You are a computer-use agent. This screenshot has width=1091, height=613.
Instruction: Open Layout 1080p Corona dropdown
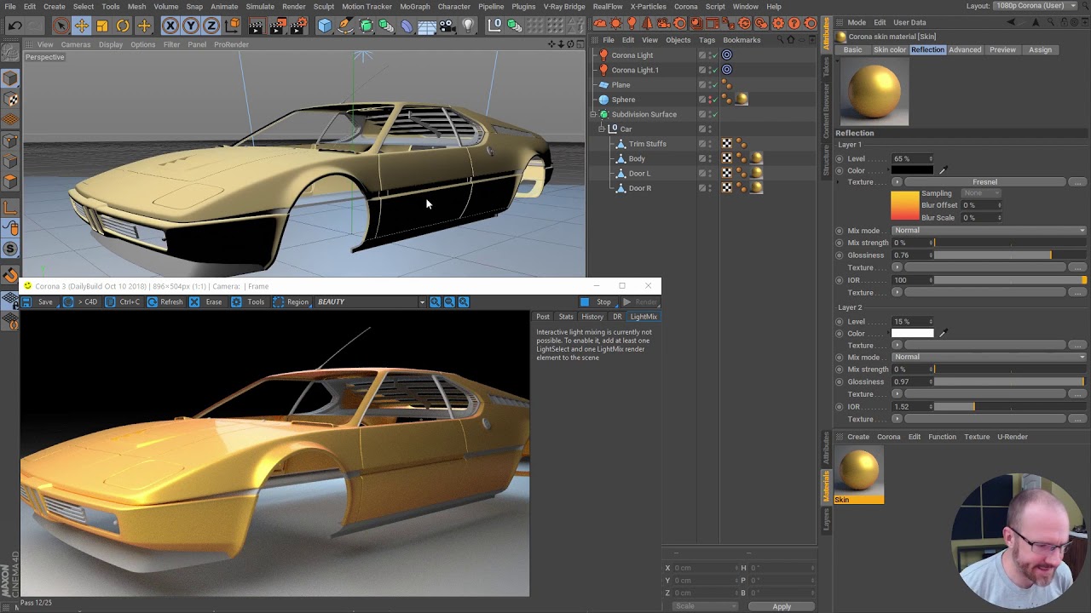point(1034,6)
